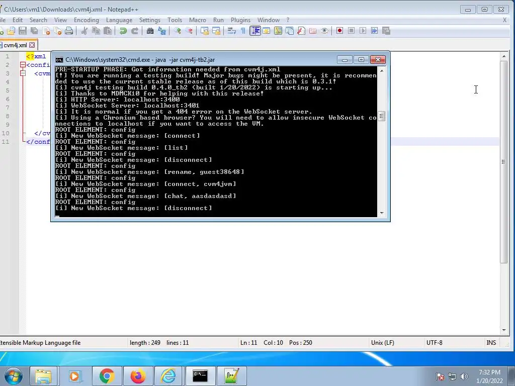Open the Document Map toolbar icon
This screenshot has height=386, width=515.
[x=278, y=31]
